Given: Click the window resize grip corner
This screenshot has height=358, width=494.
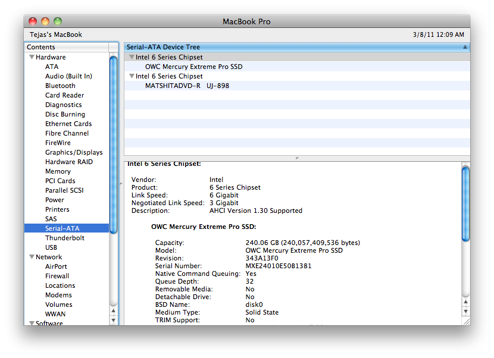Looking at the screenshot, I should (466, 321).
